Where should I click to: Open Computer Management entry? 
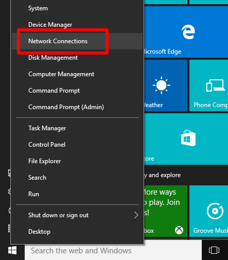[77, 74]
